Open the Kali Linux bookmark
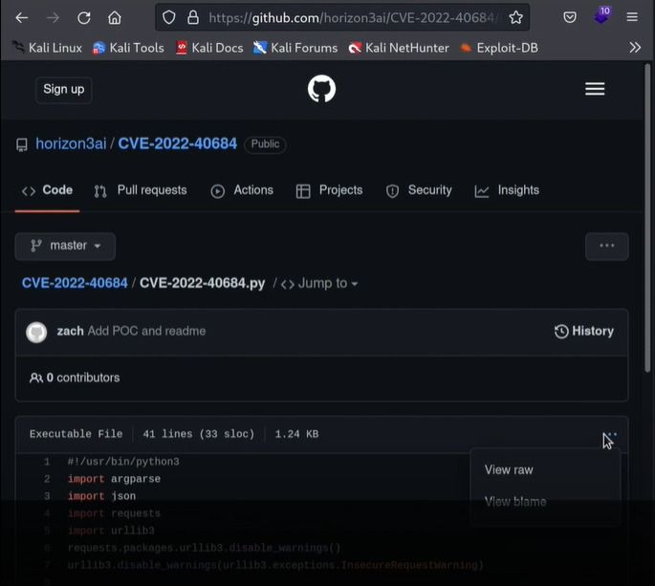The width and height of the screenshot is (655, 586). click(x=47, y=48)
